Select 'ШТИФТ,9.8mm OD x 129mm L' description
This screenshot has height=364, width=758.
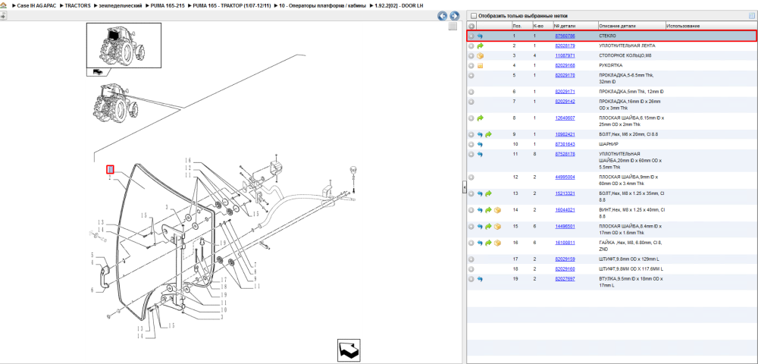[629, 259]
